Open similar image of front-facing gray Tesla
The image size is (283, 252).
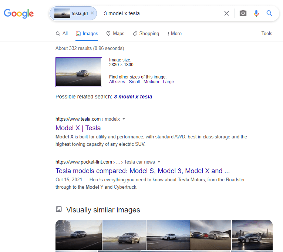pyautogui.click(x=124, y=235)
